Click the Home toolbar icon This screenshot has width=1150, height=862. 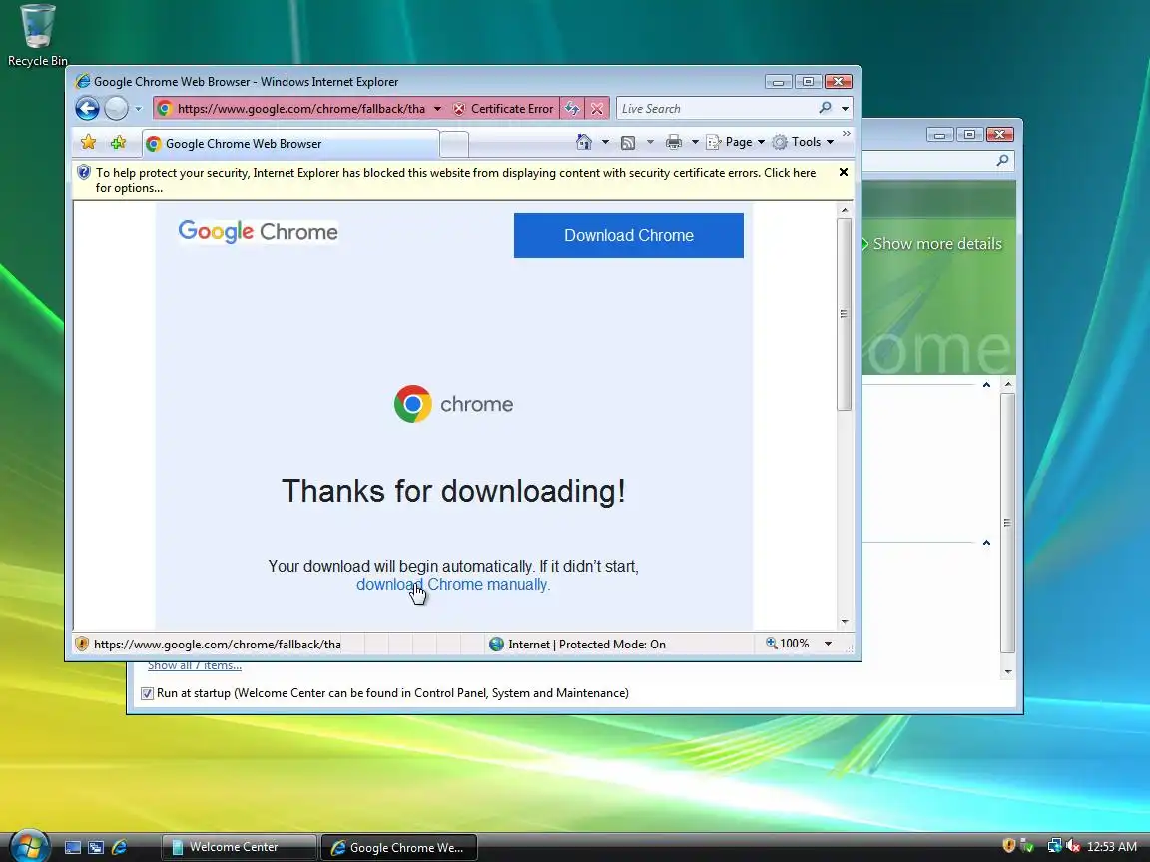584,142
